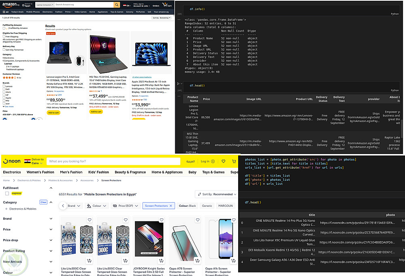Viewport: 405px width, 276px height.
Task: Open the Apple MacBook Air product image
Action: coord(151,54)
